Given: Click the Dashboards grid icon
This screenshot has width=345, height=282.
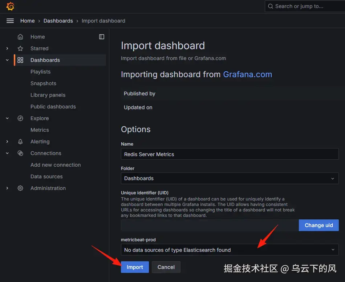Looking at the screenshot, I should pos(20,60).
